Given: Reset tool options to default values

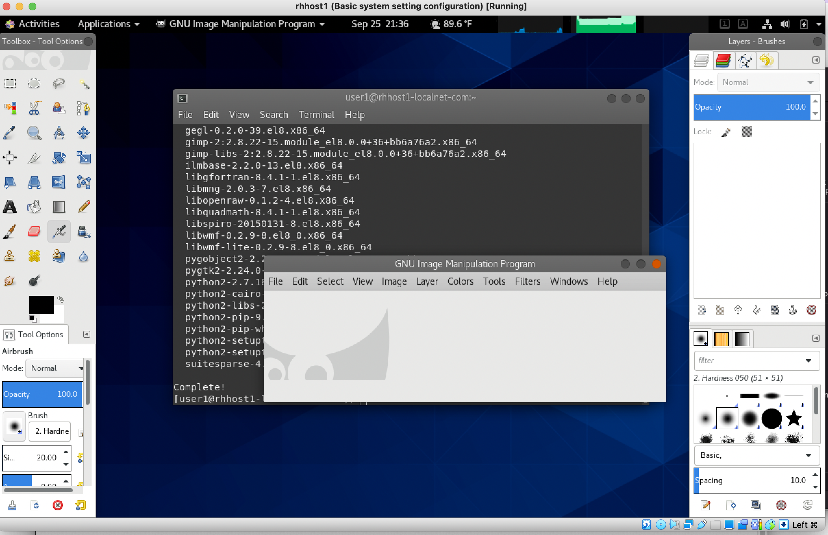Looking at the screenshot, I should (81, 505).
